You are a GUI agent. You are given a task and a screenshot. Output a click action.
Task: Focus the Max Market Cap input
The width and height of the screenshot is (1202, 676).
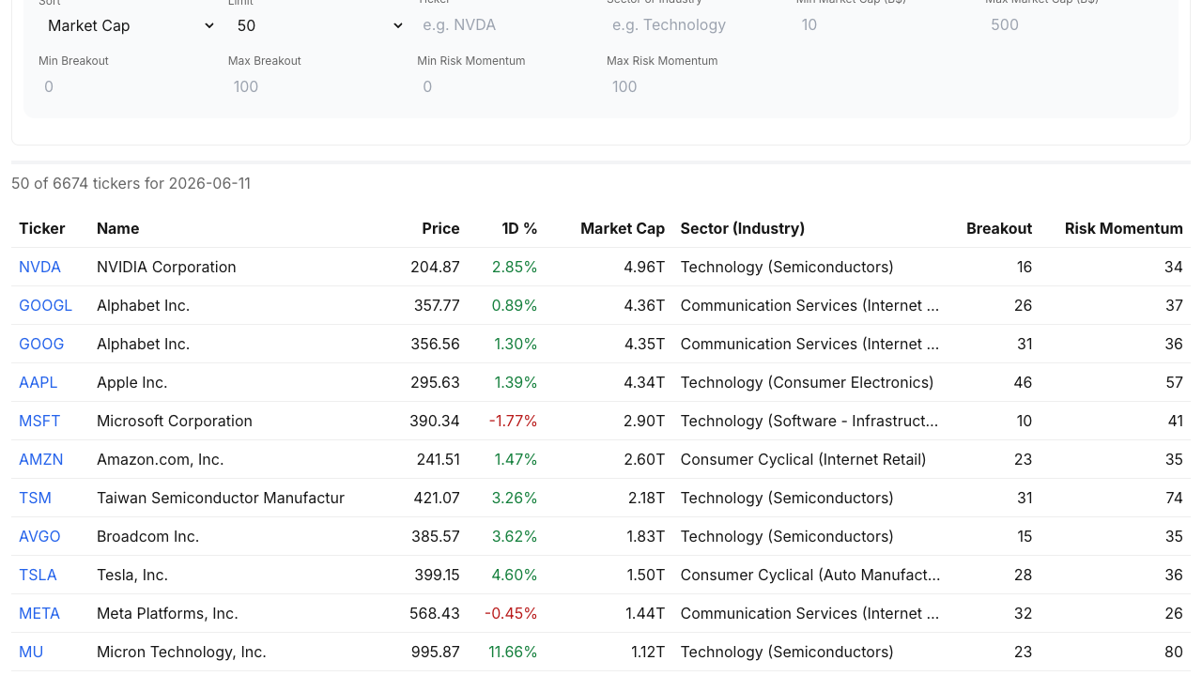(1075, 25)
